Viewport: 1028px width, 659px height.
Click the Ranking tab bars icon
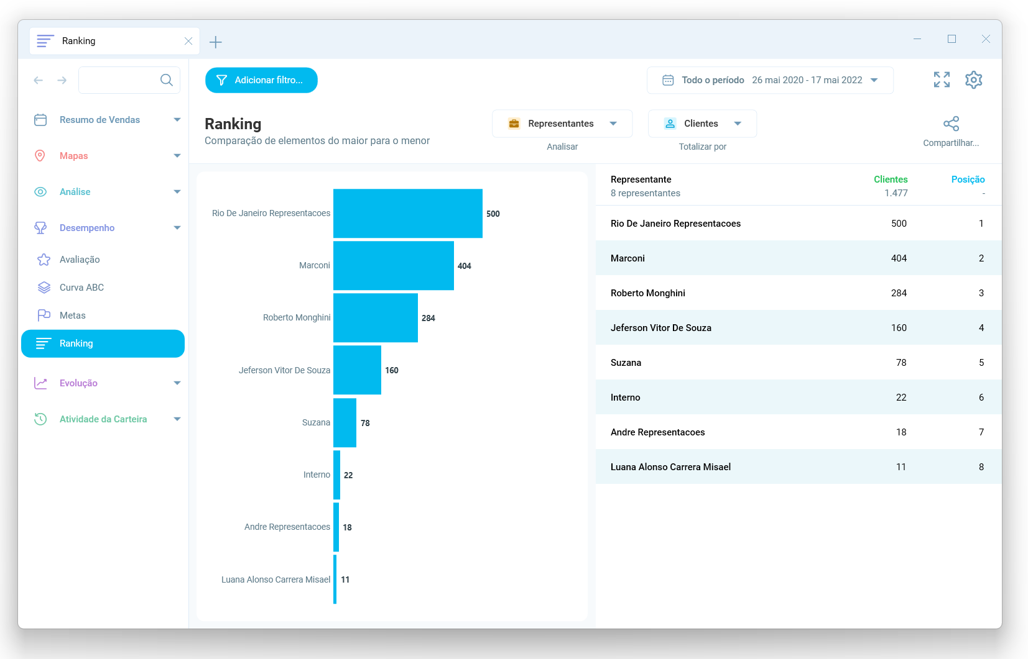point(45,41)
